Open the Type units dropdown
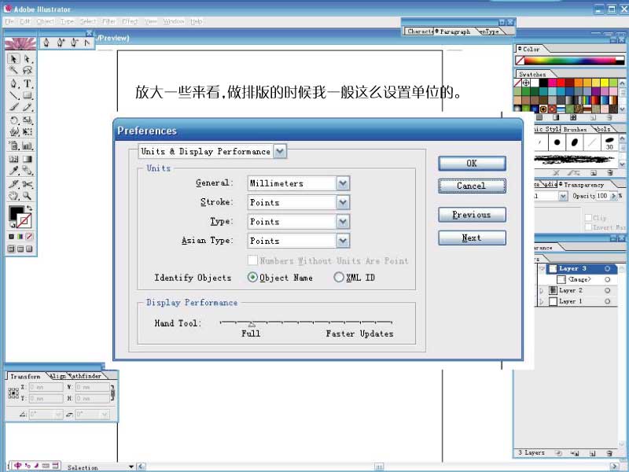Screen dimensions: 629x472 [x=343, y=222]
